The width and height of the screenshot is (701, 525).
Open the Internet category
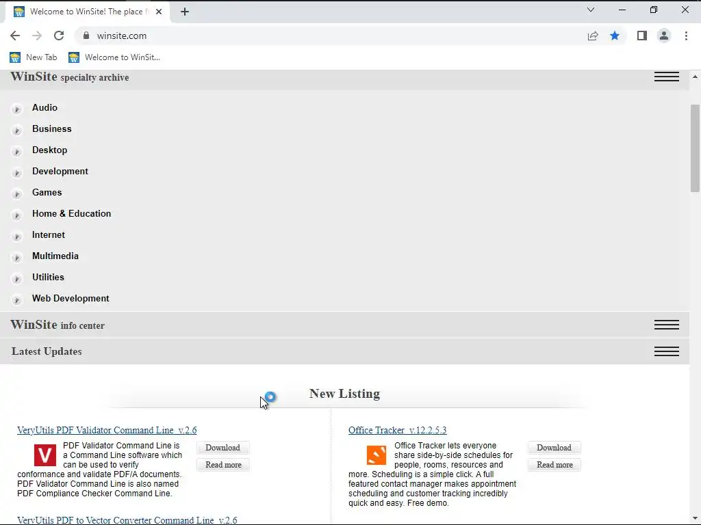(49, 235)
